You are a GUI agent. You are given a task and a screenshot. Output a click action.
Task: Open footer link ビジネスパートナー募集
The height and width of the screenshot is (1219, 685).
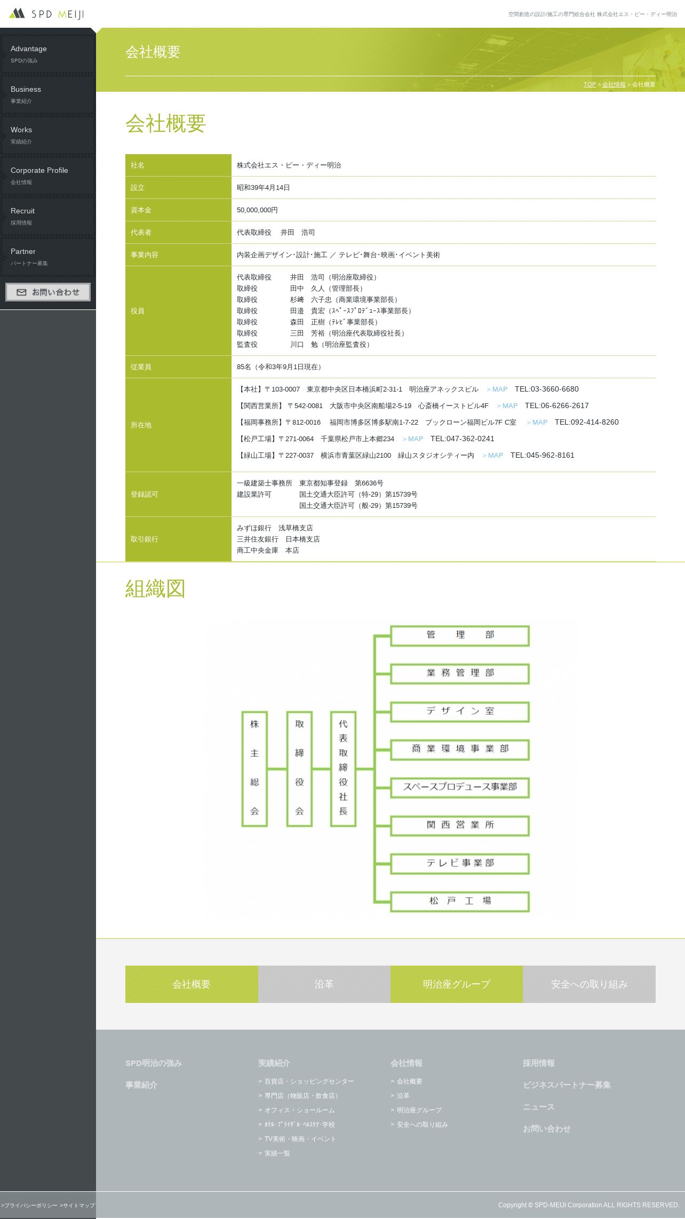567,1085
